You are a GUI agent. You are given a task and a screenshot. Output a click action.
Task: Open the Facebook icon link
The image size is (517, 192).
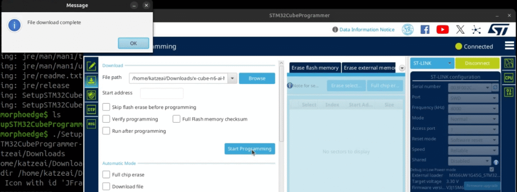(x=425, y=30)
